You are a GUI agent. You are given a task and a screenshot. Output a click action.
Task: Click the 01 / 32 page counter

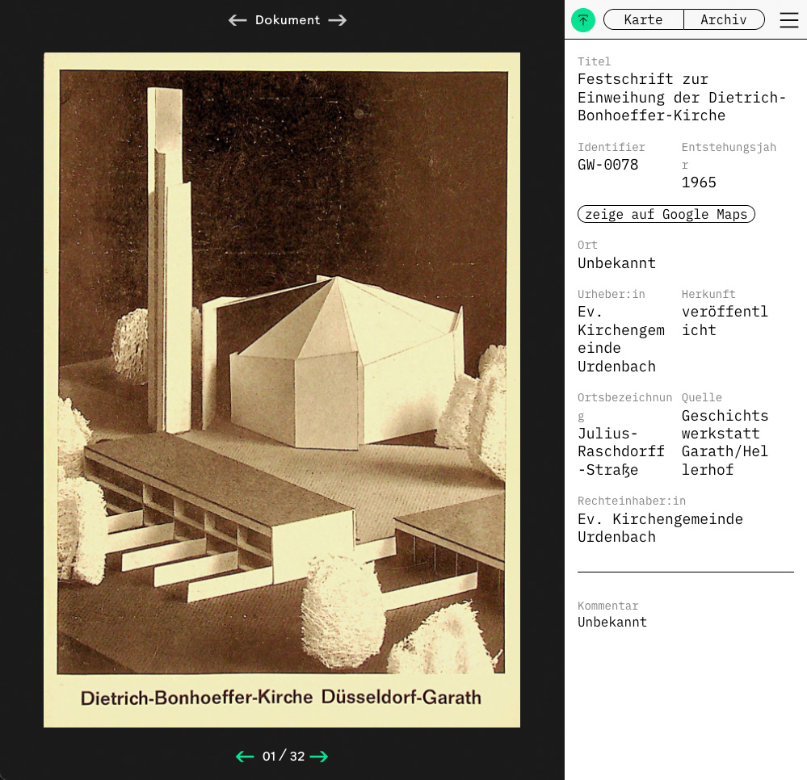tap(283, 757)
